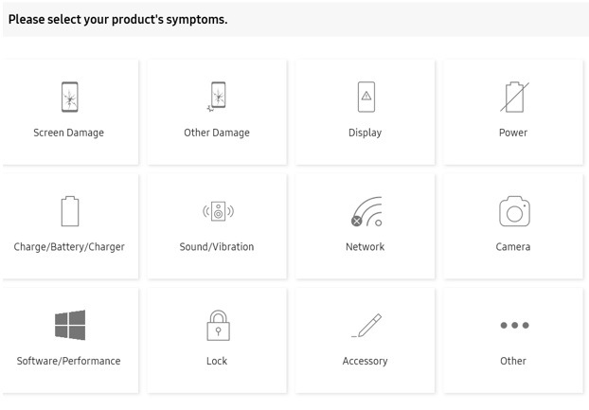Choose the Software/Performance label text

pos(69,361)
